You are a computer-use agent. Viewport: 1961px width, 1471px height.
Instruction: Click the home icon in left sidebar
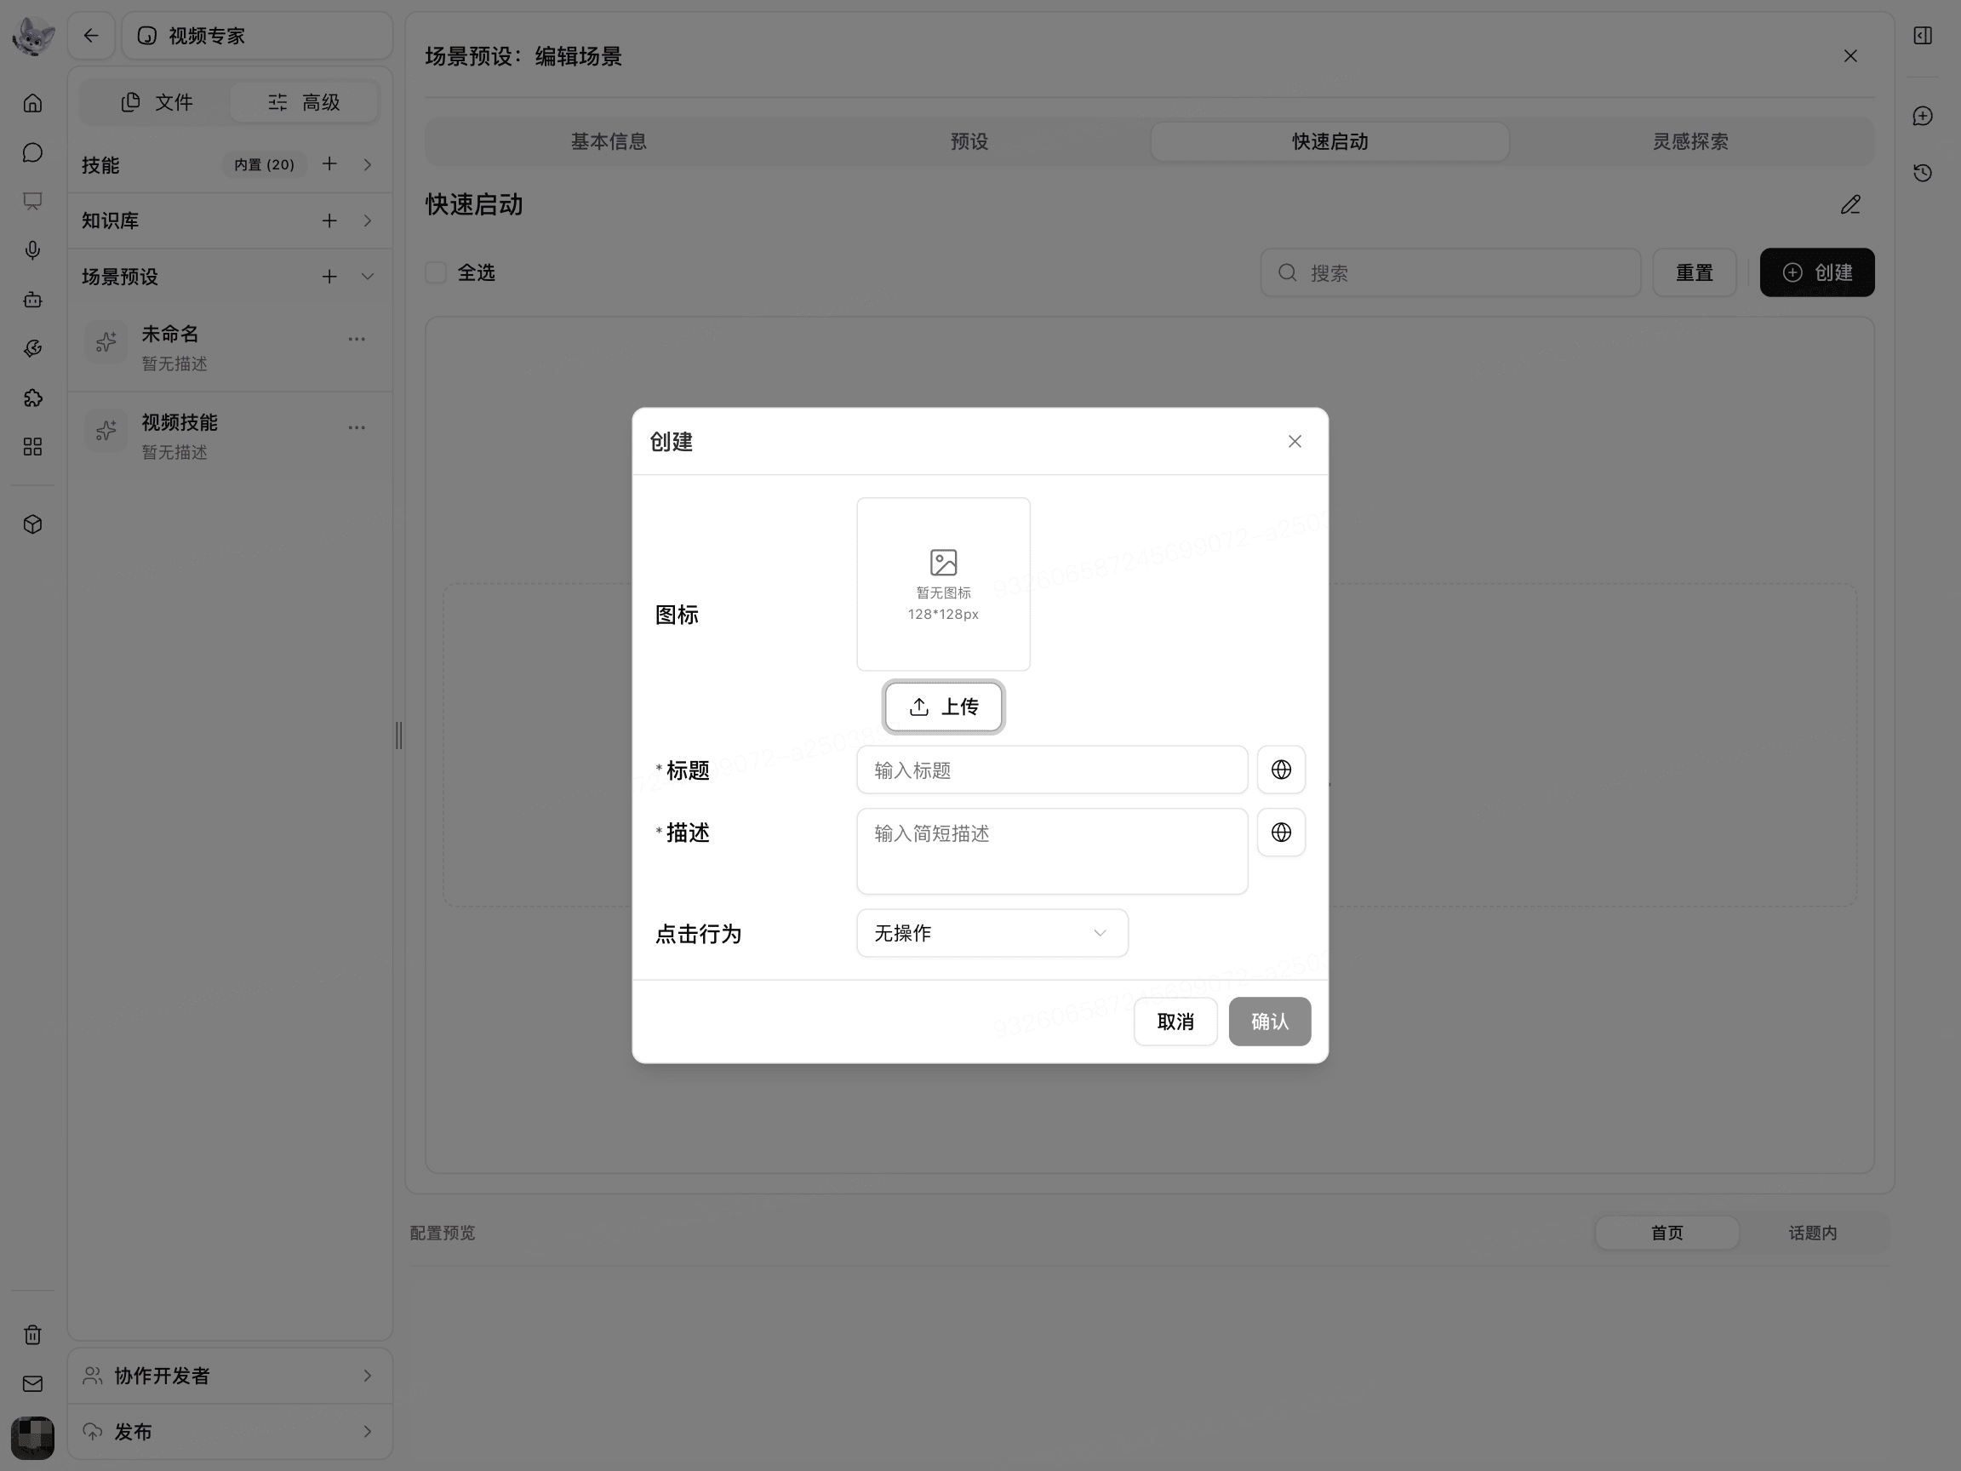33,103
